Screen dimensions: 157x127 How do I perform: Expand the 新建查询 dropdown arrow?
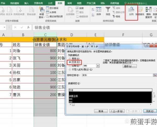(44, 18)
